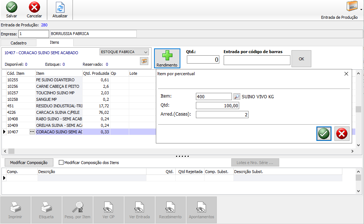364x224 pixels.
Task: Close the Item por percentual dialog
Action: click(346, 74)
